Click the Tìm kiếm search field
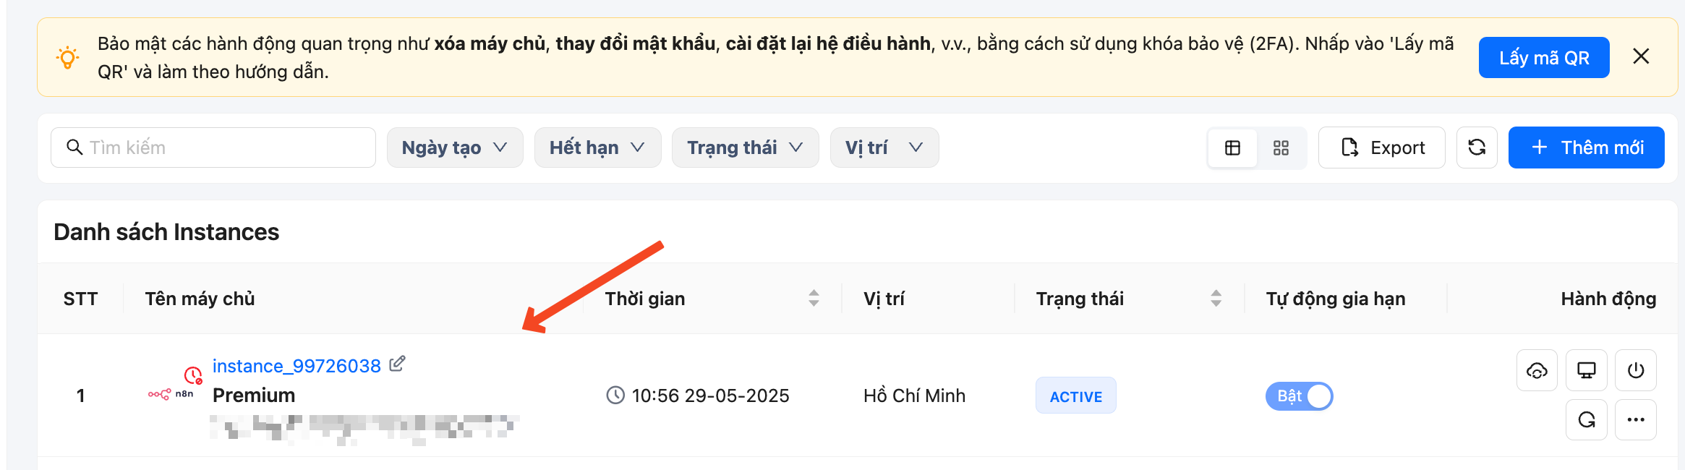This screenshot has width=1685, height=470. coord(213,148)
